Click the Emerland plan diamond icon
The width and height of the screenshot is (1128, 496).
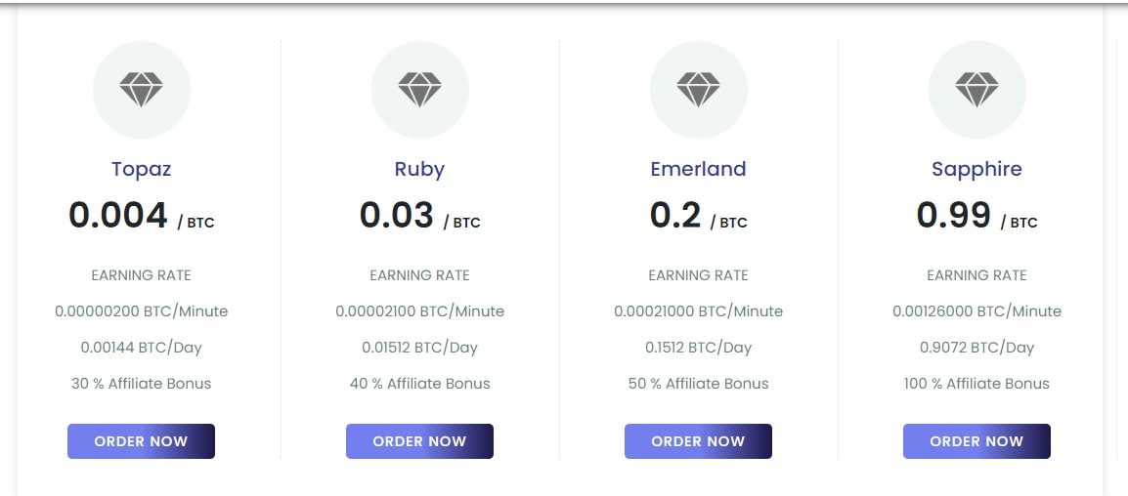(x=698, y=90)
